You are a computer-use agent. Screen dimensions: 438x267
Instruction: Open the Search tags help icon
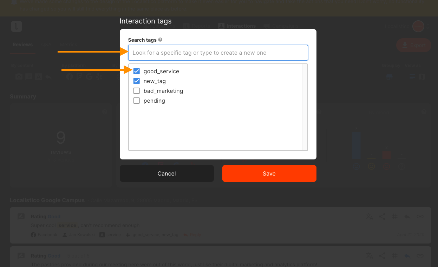pos(160,40)
